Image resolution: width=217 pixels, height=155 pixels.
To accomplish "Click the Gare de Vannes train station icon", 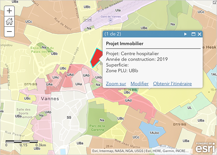I will [110, 20].
